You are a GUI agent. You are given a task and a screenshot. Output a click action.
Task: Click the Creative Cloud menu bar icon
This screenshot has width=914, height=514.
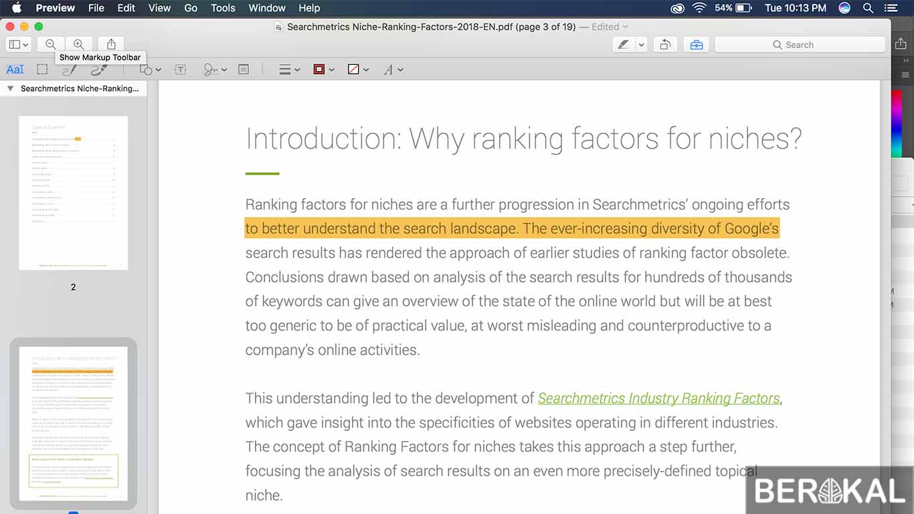tap(677, 8)
